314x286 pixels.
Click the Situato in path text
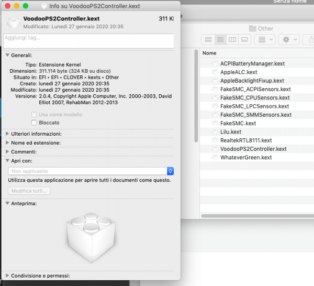[78, 78]
